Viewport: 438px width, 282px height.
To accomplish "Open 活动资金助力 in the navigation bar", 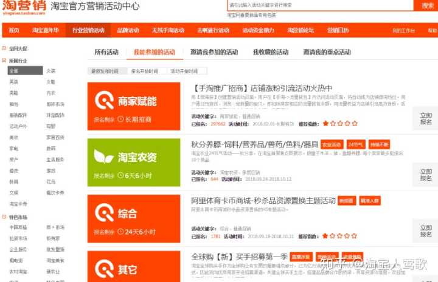I will (x=259, y=30).
